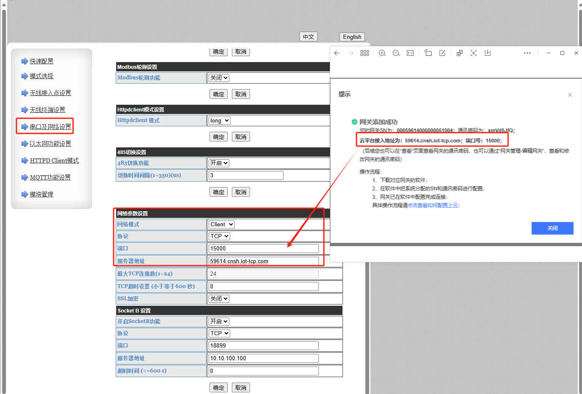Click the translate image icon
582x394 pixels.
click(460, 53)
